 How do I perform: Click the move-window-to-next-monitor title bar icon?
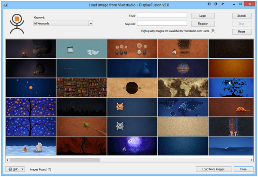(216, 4)
